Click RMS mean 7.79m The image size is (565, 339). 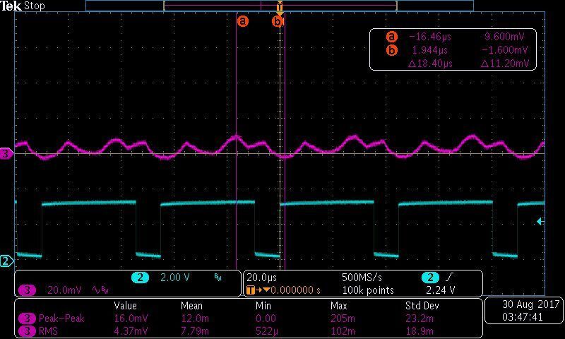point(195,331)
